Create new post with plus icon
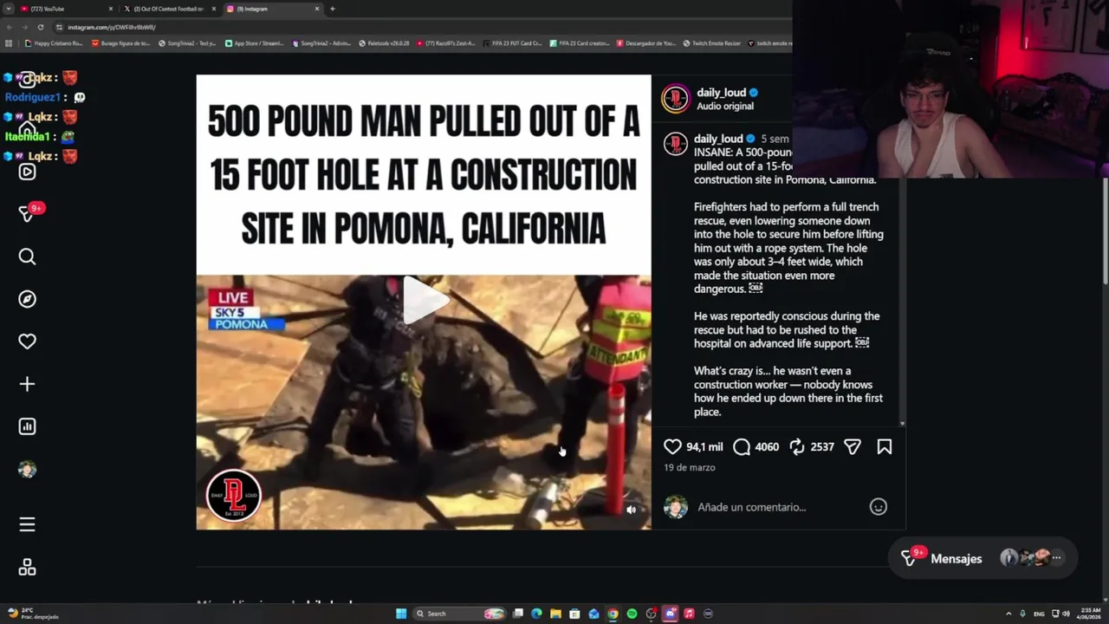Viewport: 1109px width, 624px height. (x=27, y=384)
